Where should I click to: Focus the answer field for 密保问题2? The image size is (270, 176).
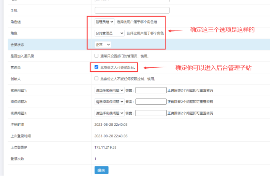point(151,102)
